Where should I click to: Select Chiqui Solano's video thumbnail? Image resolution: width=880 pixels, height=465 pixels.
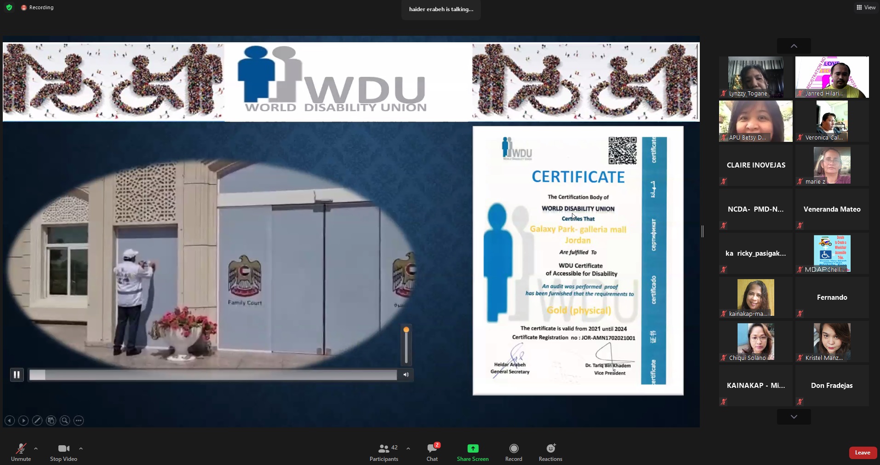756,342
